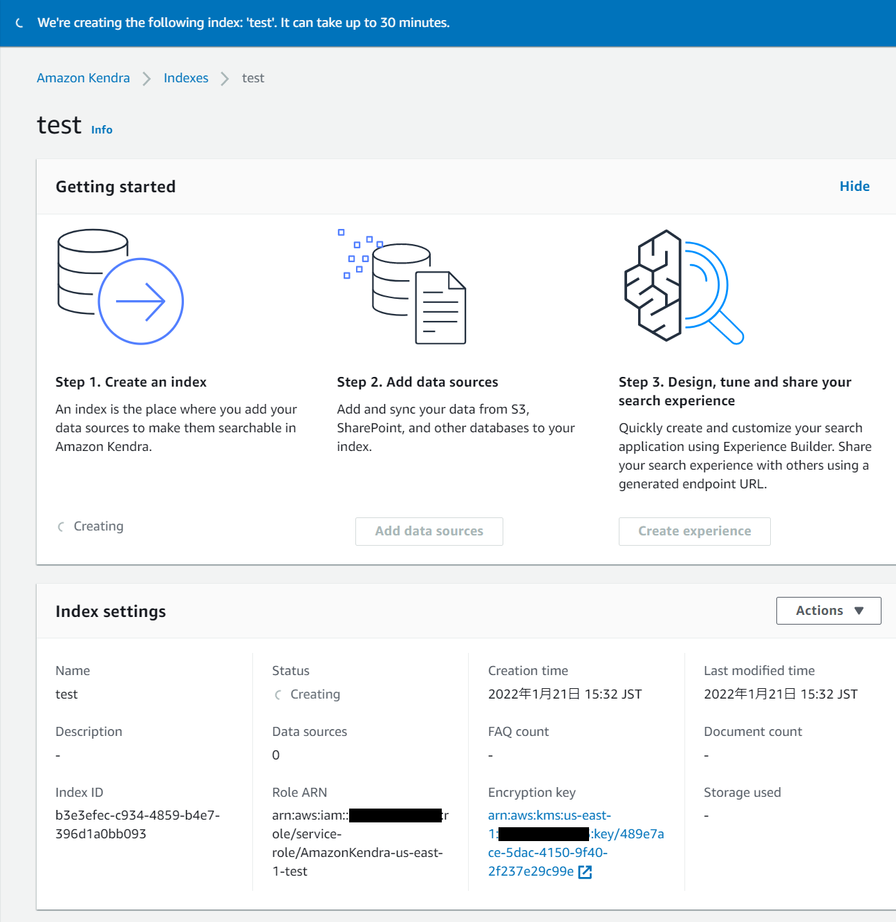This screenshot has width=896, height=922.
Task: Click the 'Creating' label under Step 1
Action: point(99,526)
